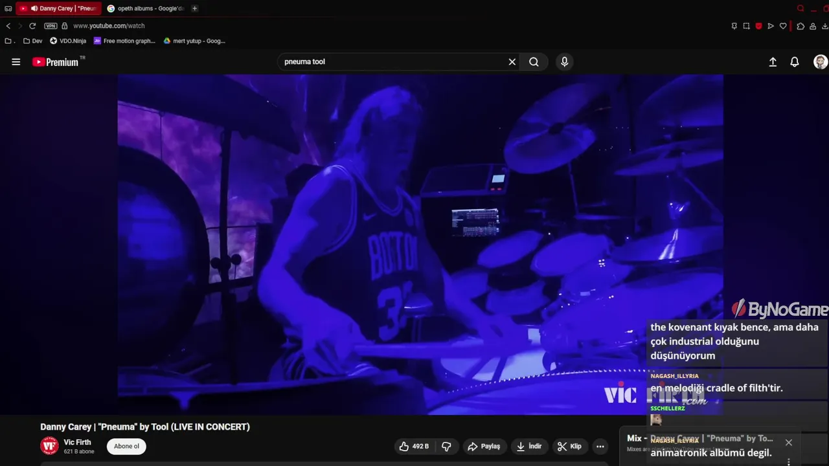Screen dimensions: 829x466
Task: Open the YouTube notifications bell
Action: point(795,62)
